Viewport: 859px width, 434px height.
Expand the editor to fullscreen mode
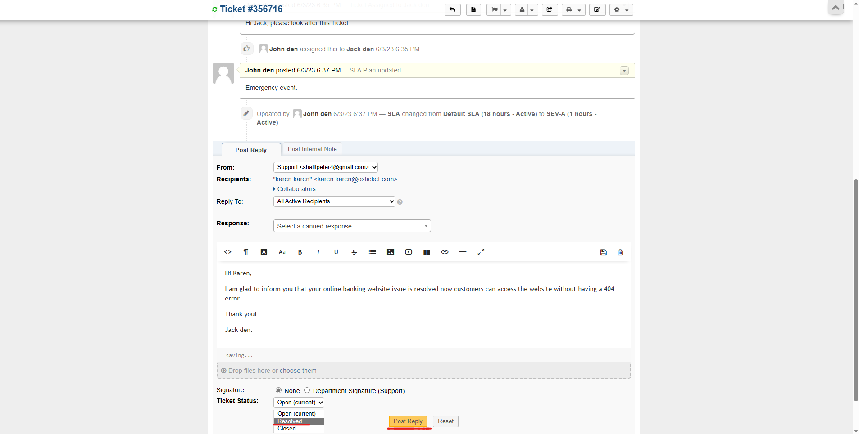pyautogui.click(x=480, y=252)
